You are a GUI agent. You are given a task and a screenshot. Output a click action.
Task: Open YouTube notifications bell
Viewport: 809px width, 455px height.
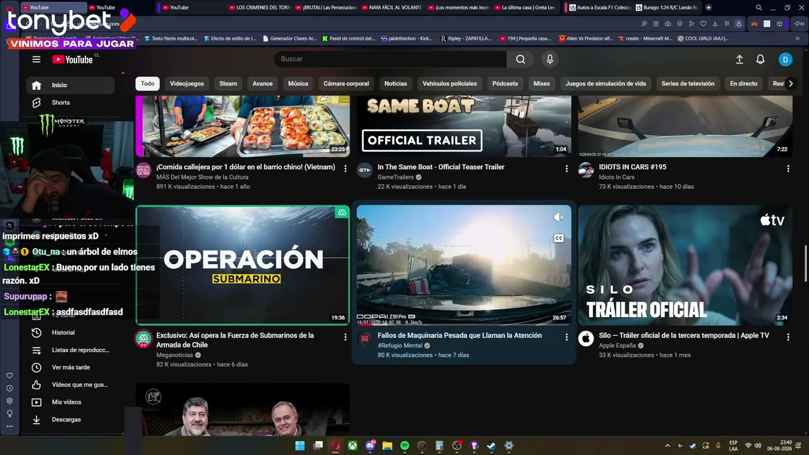[760, 59]
